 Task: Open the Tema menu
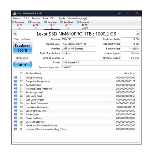coord(45,18)
